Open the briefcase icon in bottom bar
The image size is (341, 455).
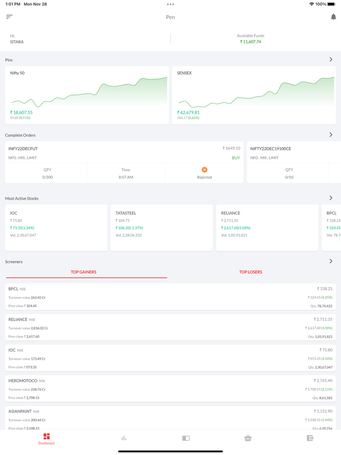[248, 438]
